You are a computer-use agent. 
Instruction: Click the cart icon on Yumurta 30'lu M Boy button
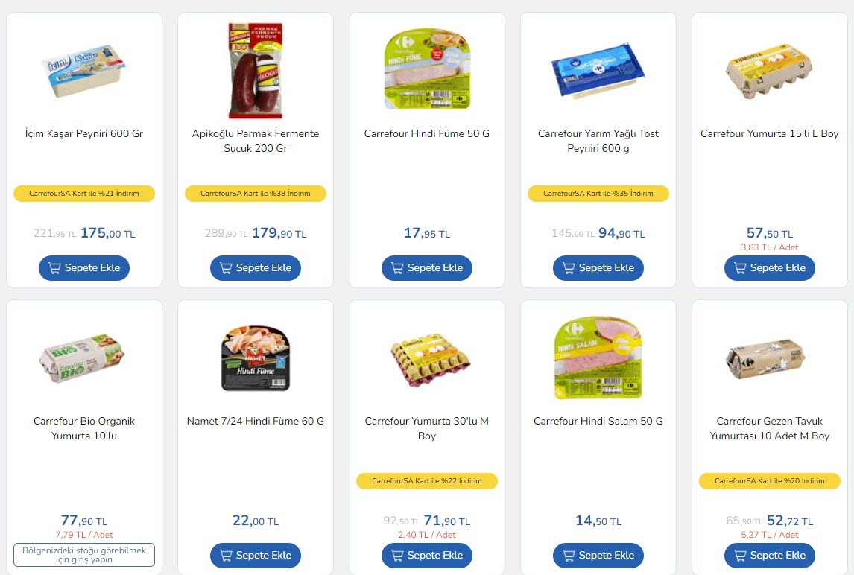tap(399, 555)
